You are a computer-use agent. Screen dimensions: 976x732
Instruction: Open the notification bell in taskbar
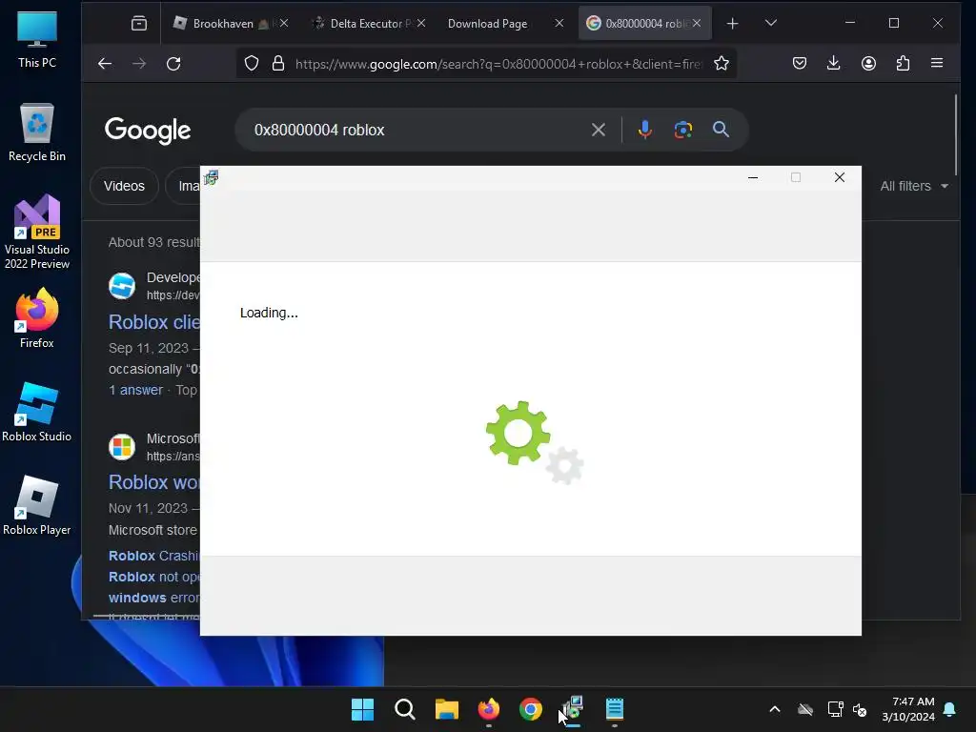point(950,709)
